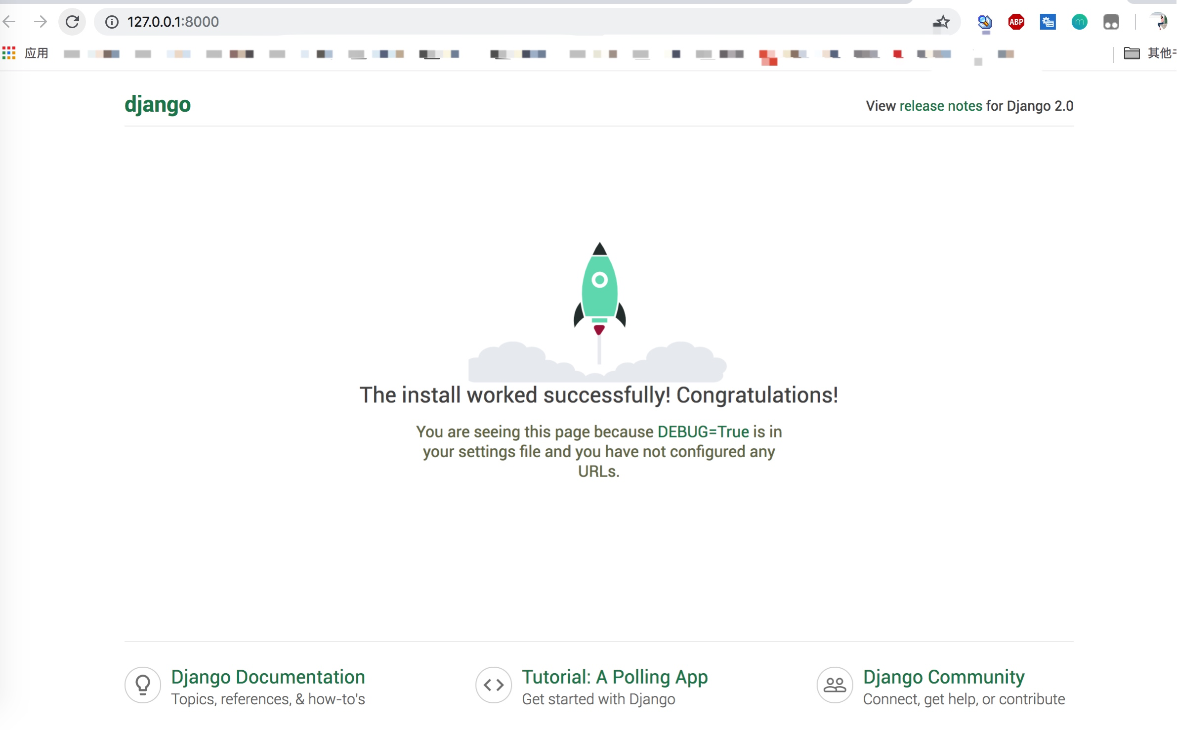This screenshot has width=1177, height=730.
Task: Click the django logo heading
Action: [158, 104]
